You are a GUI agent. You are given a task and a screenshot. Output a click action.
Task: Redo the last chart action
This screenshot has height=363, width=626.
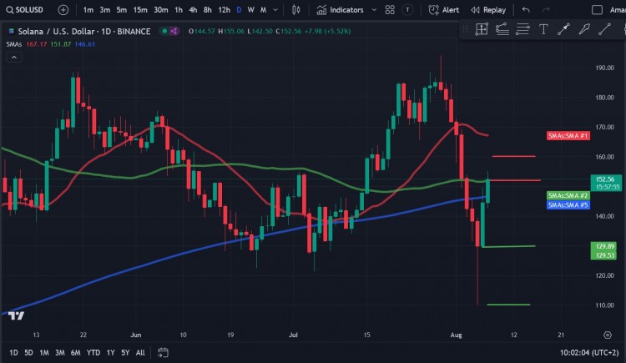coord(546,9)
